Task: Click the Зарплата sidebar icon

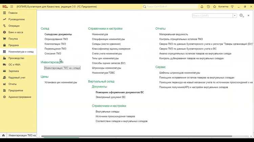Action: pos(4,71)
